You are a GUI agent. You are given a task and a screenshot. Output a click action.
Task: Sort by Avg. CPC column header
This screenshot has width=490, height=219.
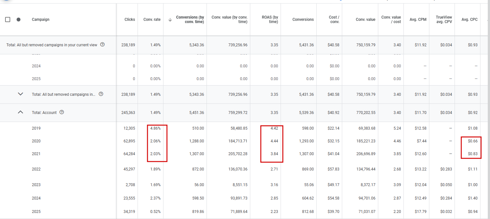[470, 19]
